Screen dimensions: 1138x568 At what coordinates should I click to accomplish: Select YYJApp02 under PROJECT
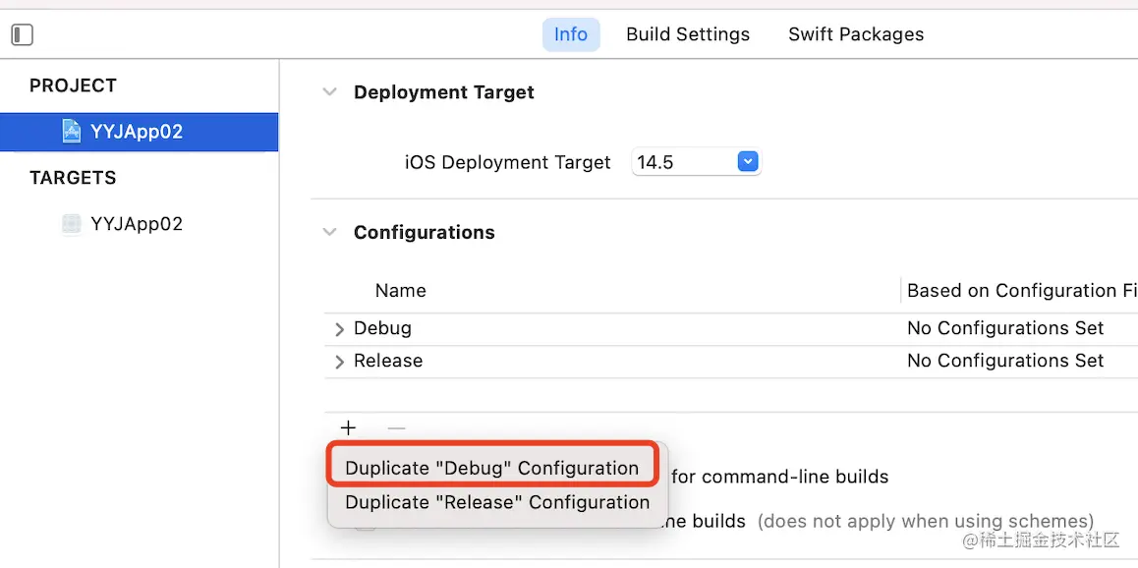[x=139, y=132]
